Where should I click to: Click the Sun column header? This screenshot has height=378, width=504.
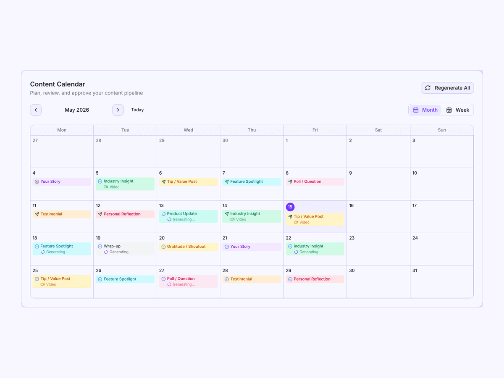pos(442,130)
